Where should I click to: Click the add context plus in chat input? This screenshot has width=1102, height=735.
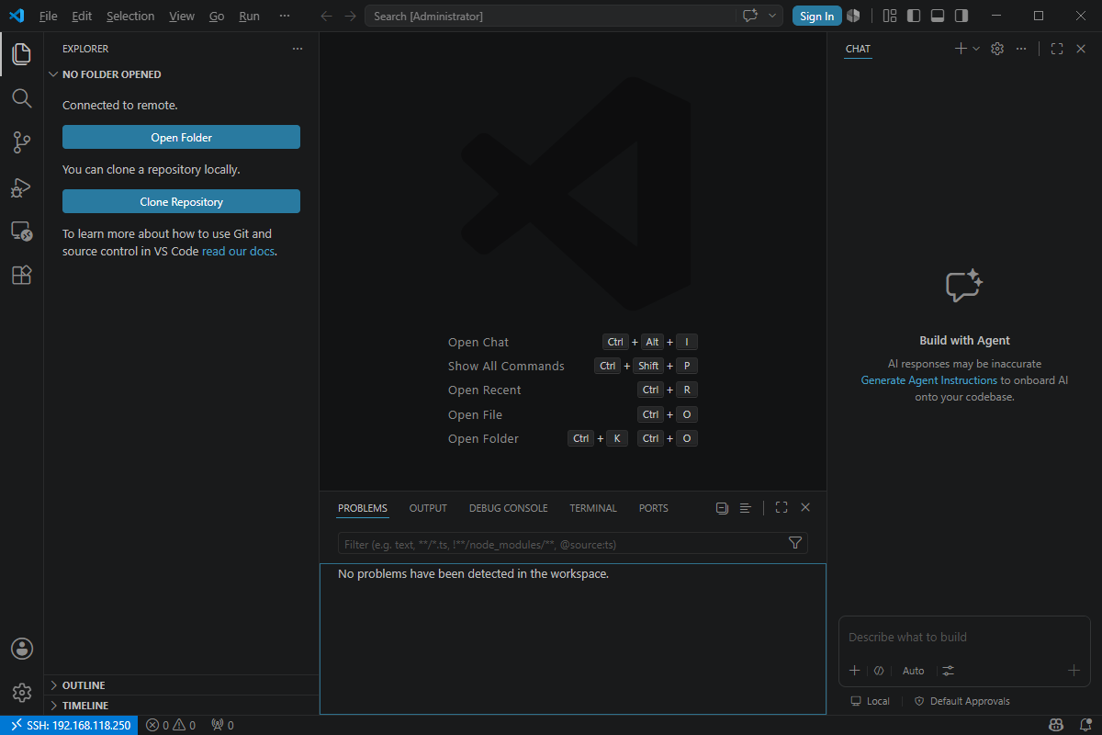pyautogui.click(x=854, y=671)
